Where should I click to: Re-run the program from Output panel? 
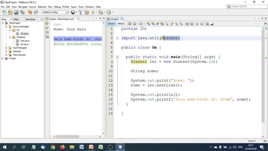click(x=47, y=23)
